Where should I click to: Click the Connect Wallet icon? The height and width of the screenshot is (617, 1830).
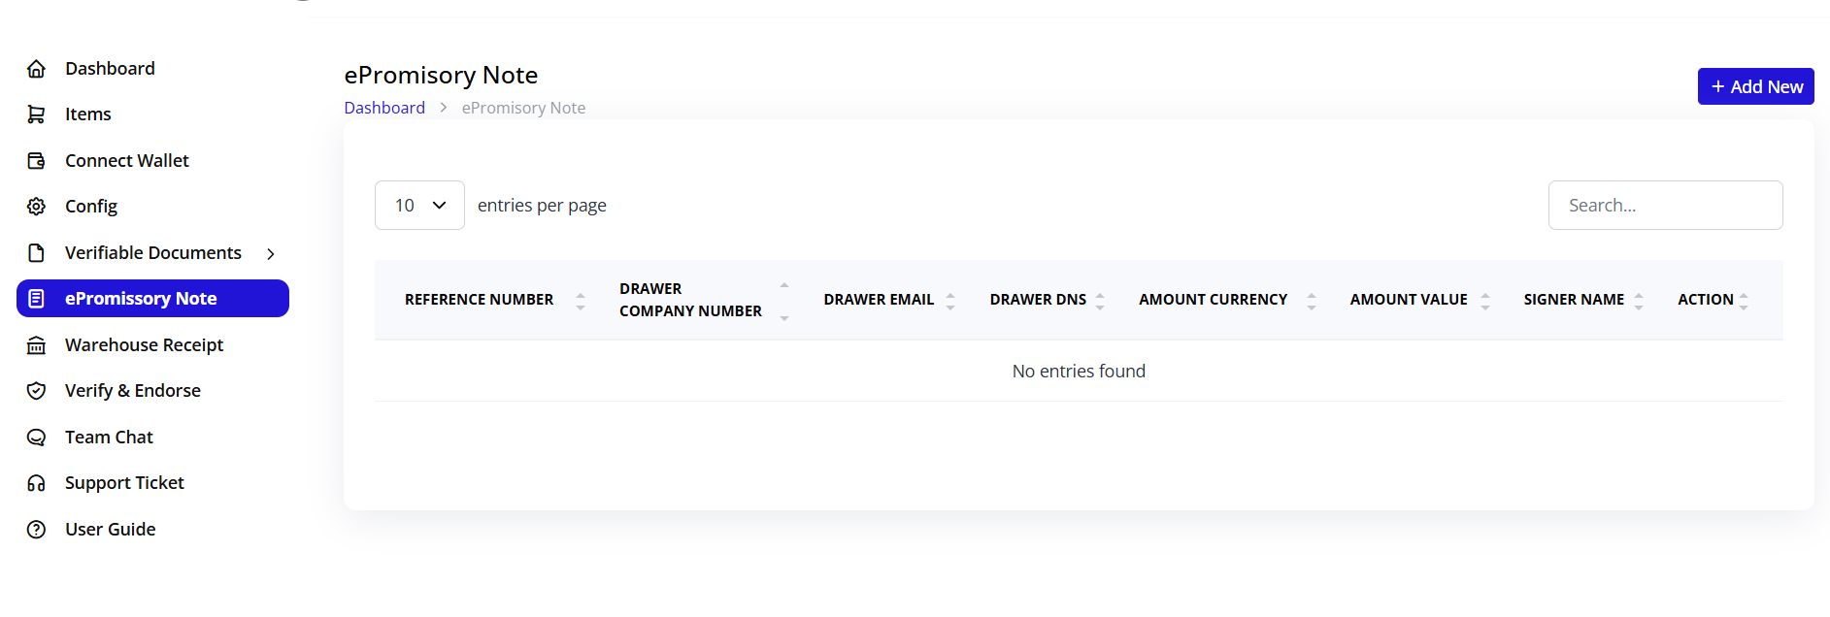click(36, 161)
